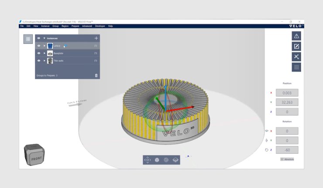Open the View menu
Viewport: 323px width, 188px height.
coord(36,26)
